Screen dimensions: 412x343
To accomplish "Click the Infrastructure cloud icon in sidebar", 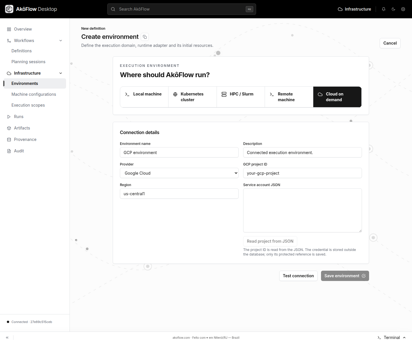I will point(9,73).
